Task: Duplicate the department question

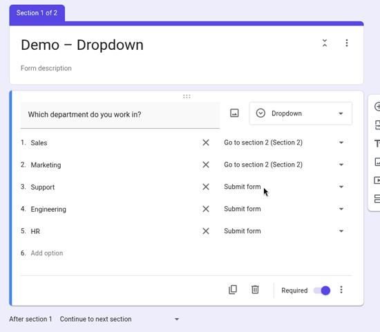Action: tap(233, 290)
